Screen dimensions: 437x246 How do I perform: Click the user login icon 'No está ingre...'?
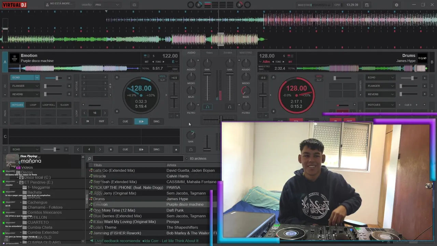47,5
